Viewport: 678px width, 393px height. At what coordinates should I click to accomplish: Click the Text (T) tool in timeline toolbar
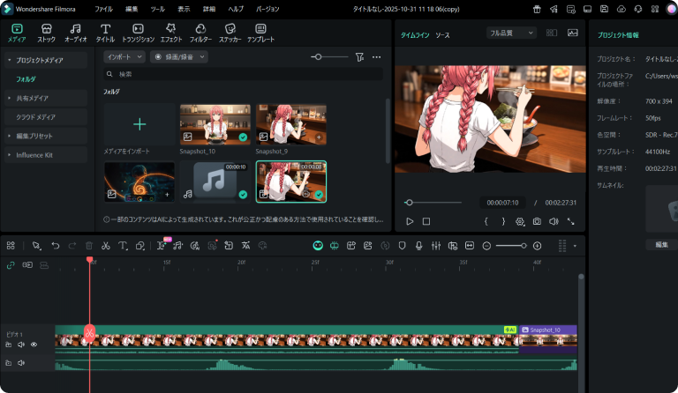point(122,246)
